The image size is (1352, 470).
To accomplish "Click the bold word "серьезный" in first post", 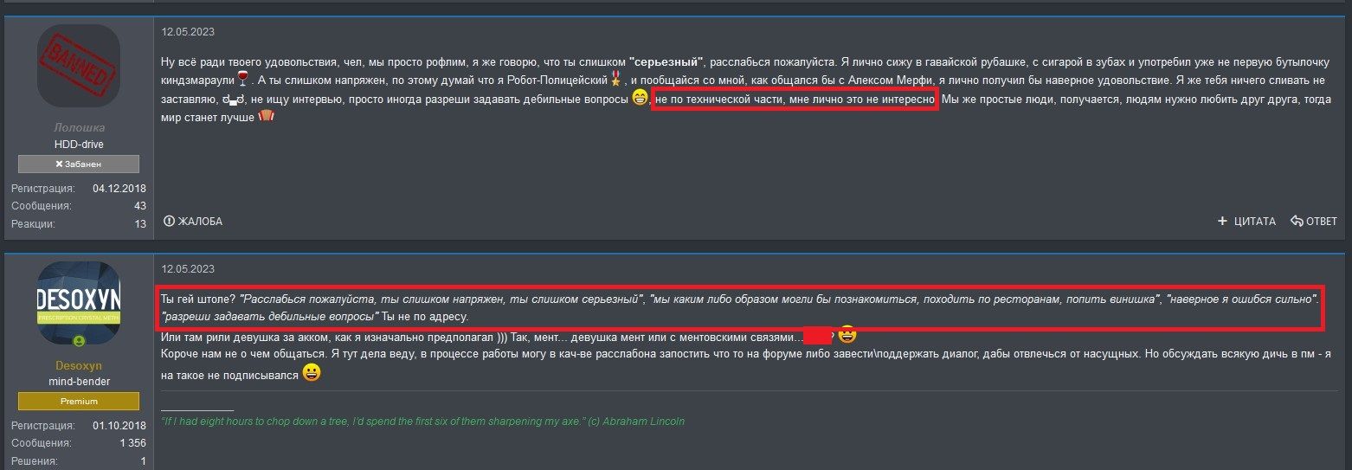I will (x=667, y=63).
